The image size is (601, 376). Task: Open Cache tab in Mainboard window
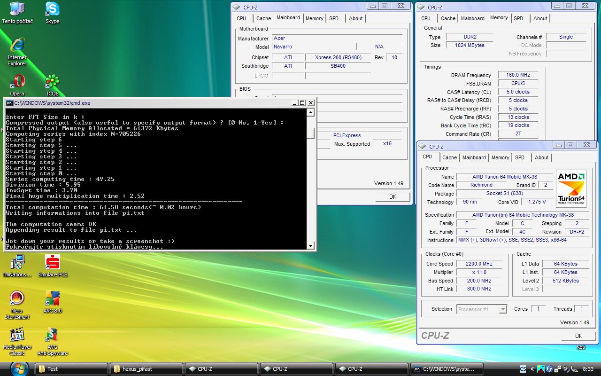pos(263,18)
